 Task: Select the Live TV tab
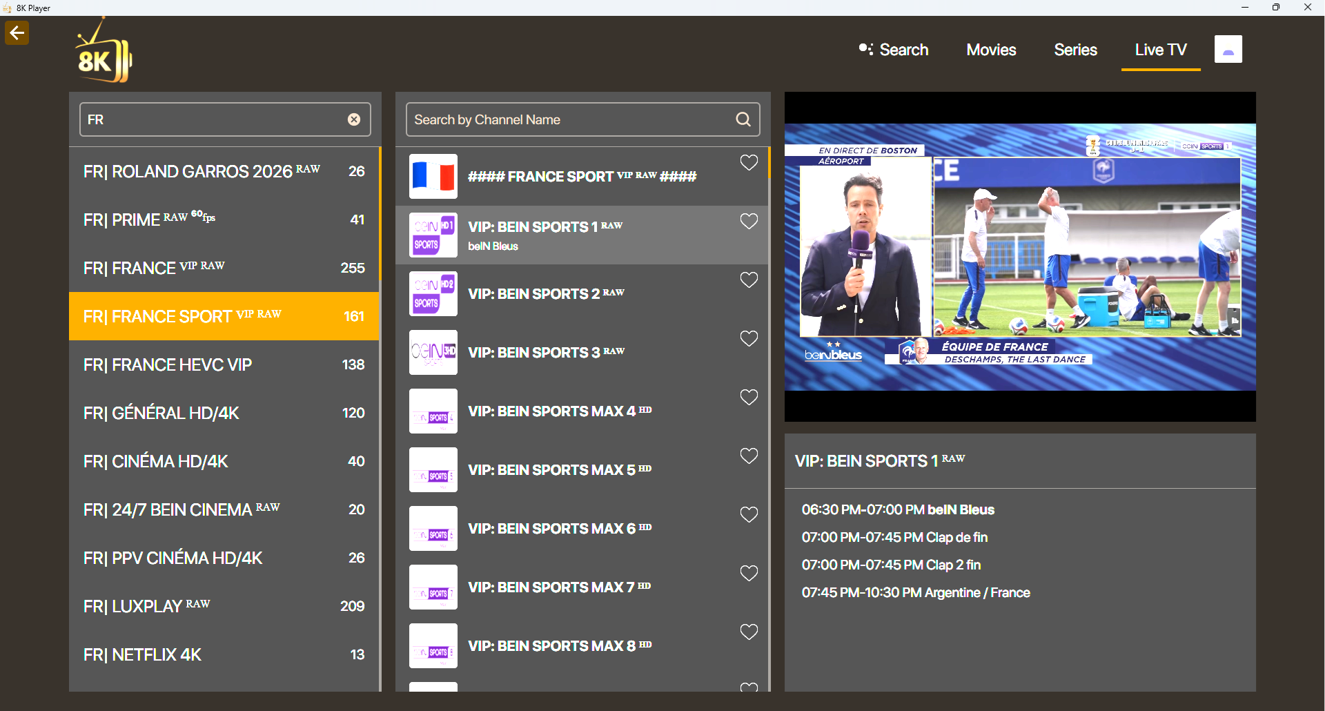pos(1161,50)
